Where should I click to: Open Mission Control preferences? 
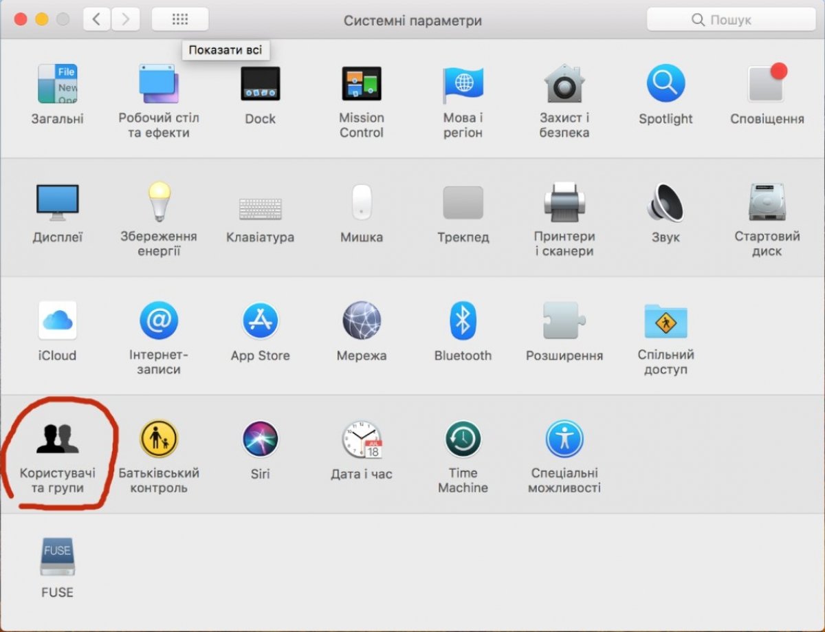click(x=362, y=84)
